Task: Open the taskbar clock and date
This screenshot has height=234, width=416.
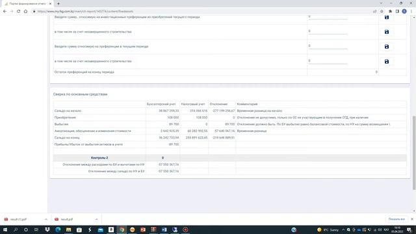Action: (397, 229)
